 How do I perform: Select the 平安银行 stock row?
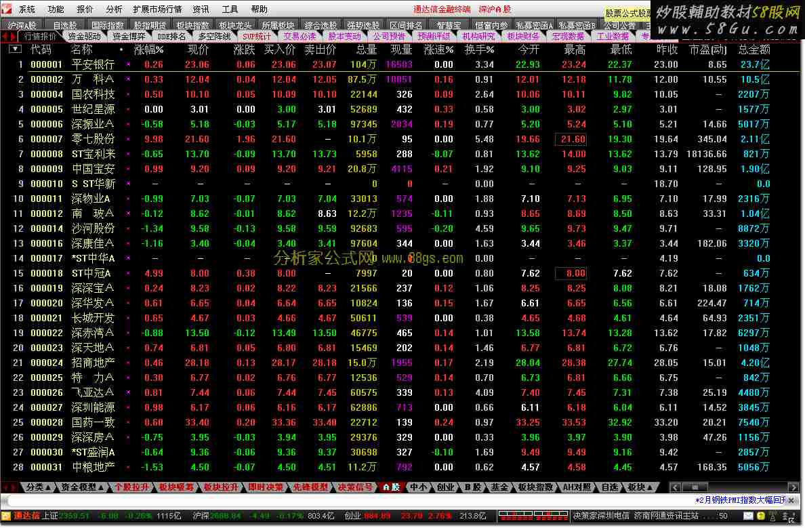[400, 64]
